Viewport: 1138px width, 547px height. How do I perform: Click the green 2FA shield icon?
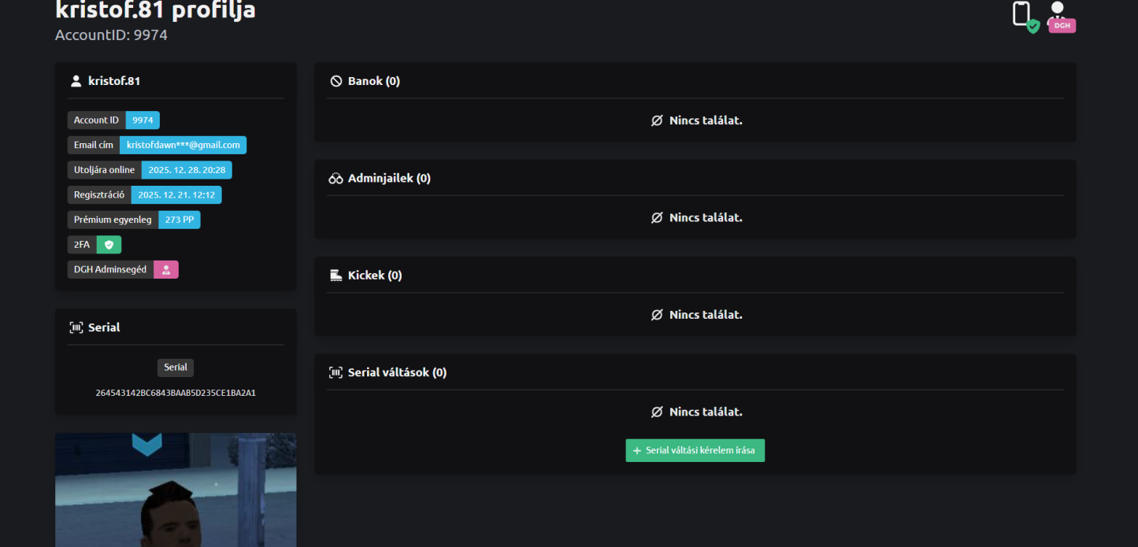(x=109, y=245)
